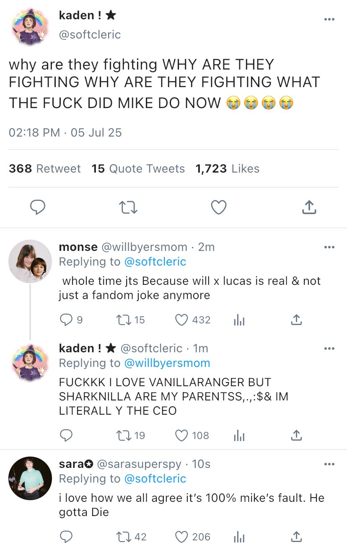Reply to monse's tweet with 9 comments

(x=66, y=320)
